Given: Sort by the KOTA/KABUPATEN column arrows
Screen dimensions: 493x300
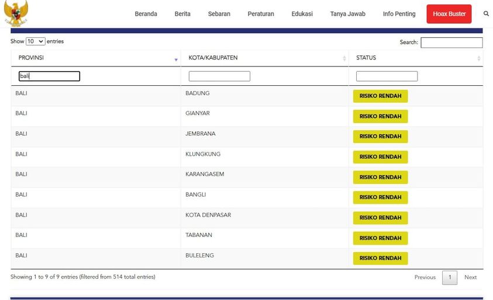Looking at the screenshot, I should 344,58.
